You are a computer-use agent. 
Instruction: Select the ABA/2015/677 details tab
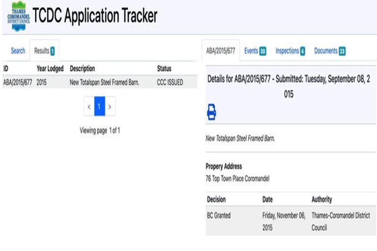click(220, 51)
